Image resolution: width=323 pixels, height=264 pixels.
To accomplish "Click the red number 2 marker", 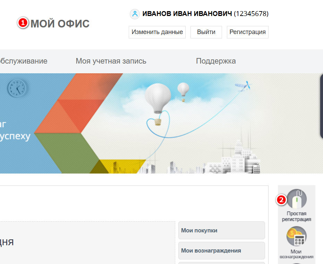I will (281, 200).
